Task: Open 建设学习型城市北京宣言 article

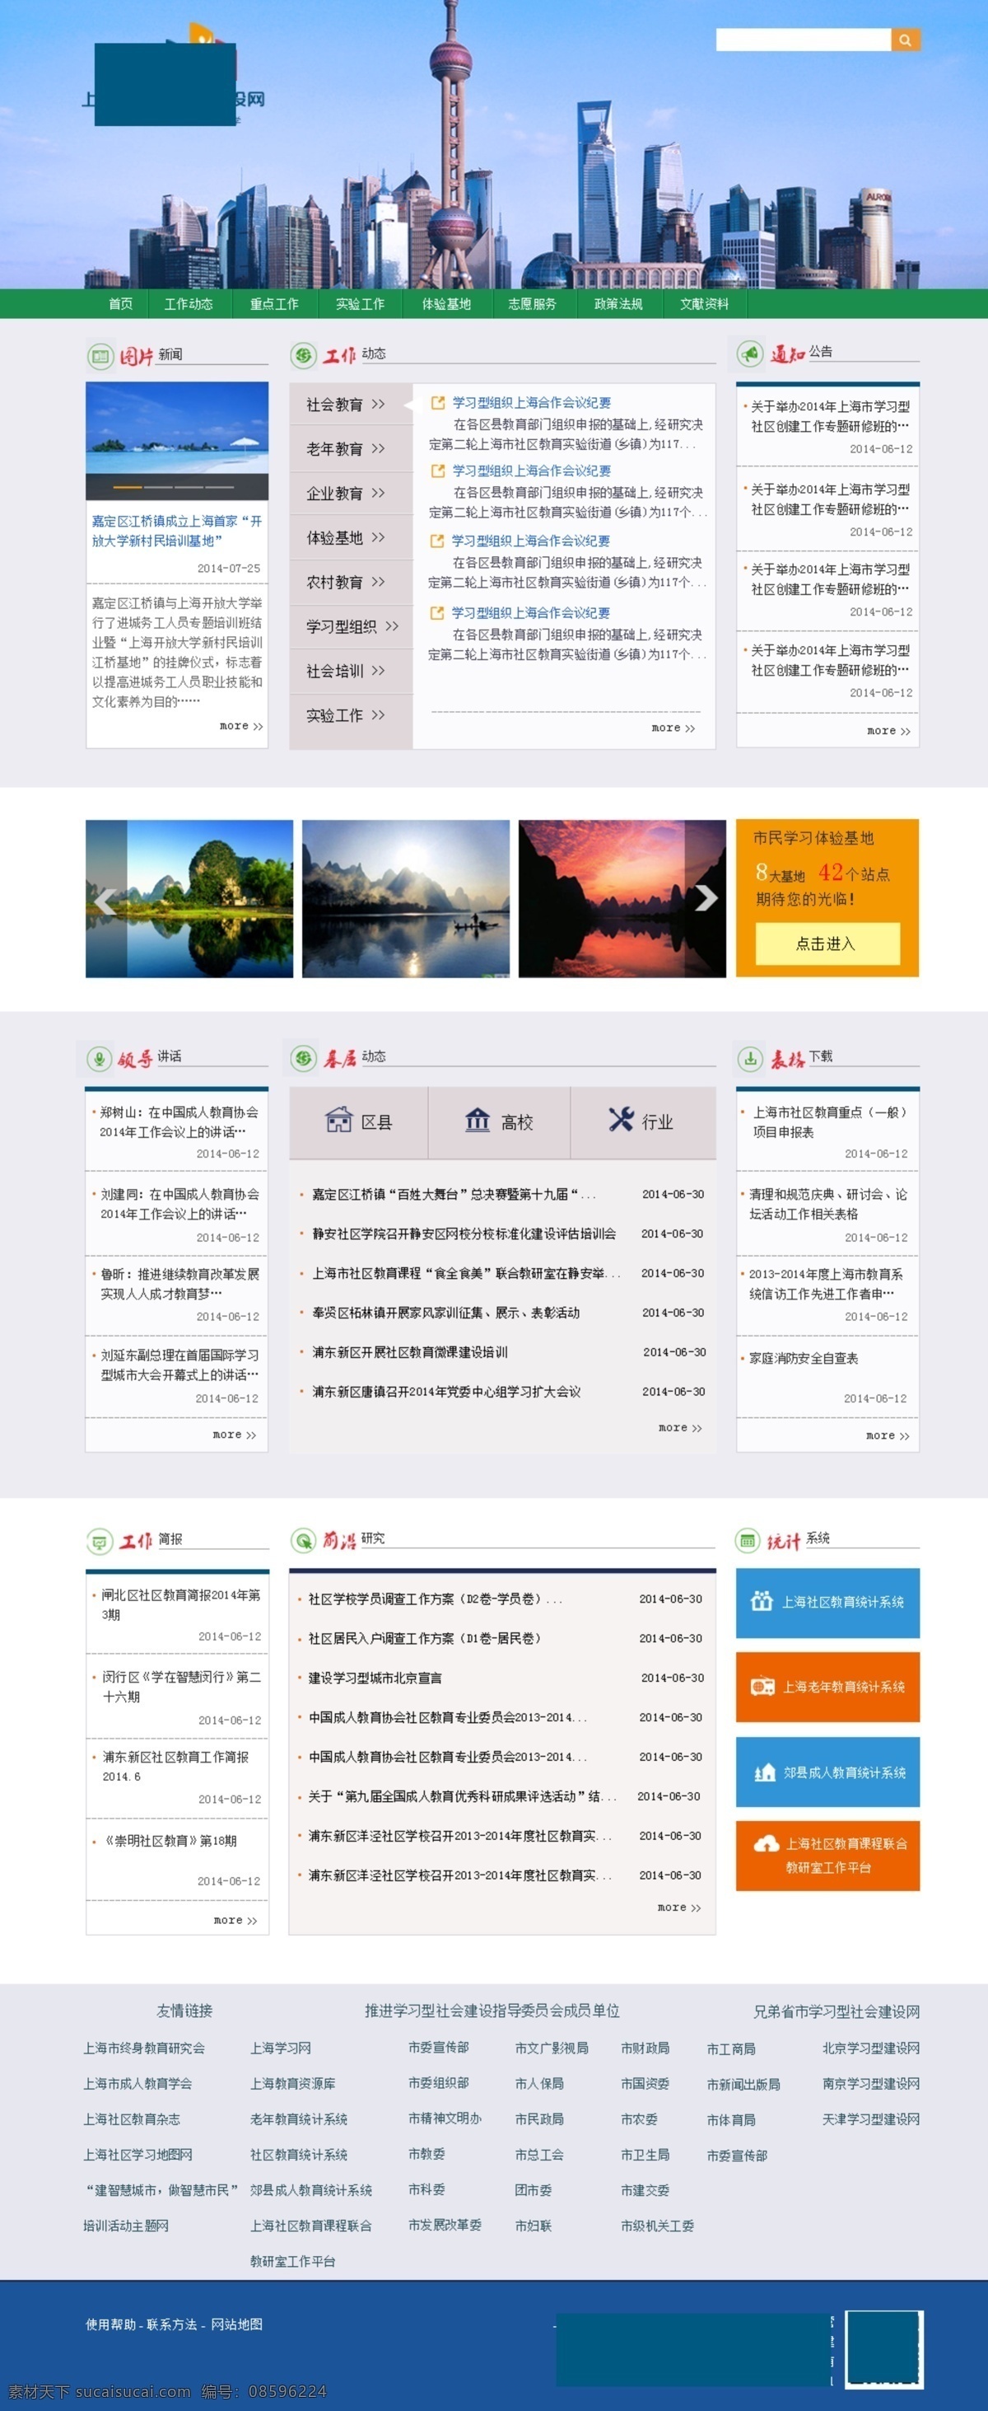Action: point(375,1678)
